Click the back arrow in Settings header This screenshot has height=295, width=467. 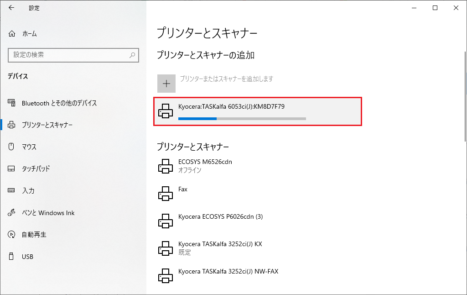11,8
